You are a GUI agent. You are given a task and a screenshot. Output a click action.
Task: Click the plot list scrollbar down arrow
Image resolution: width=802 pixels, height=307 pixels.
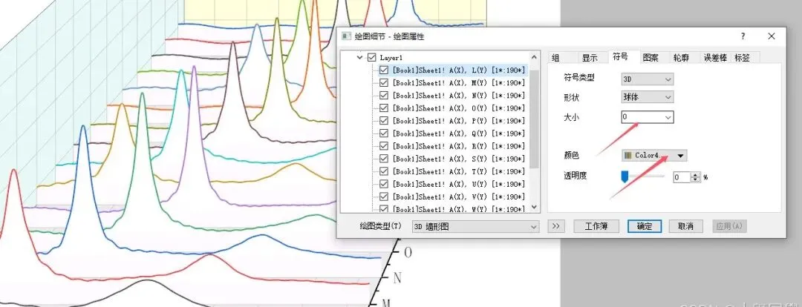coord(535,207)
